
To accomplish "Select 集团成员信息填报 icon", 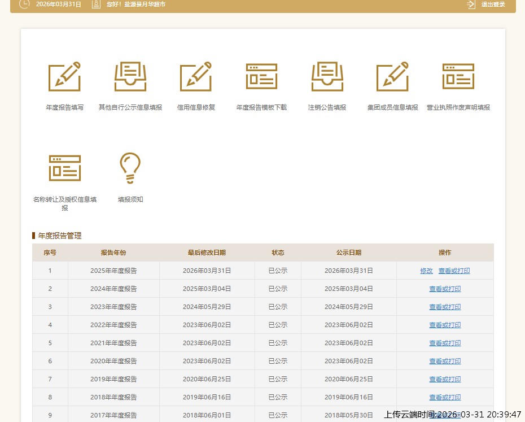I will point(392,77).
